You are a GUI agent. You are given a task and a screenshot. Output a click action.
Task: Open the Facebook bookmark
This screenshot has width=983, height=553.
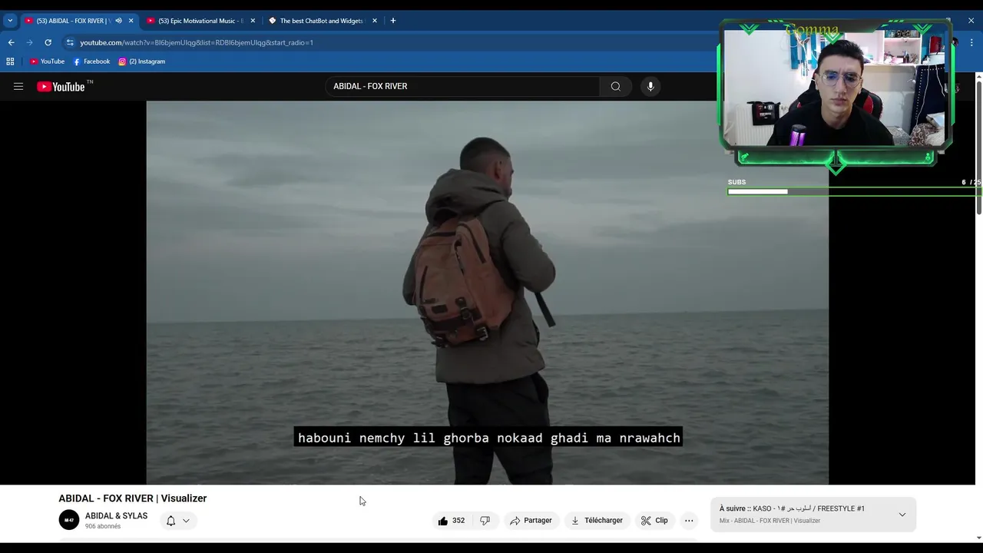(91, 61)
